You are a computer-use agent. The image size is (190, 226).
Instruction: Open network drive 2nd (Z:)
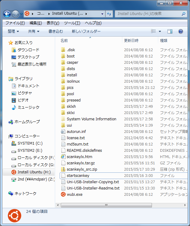point(36,179)
